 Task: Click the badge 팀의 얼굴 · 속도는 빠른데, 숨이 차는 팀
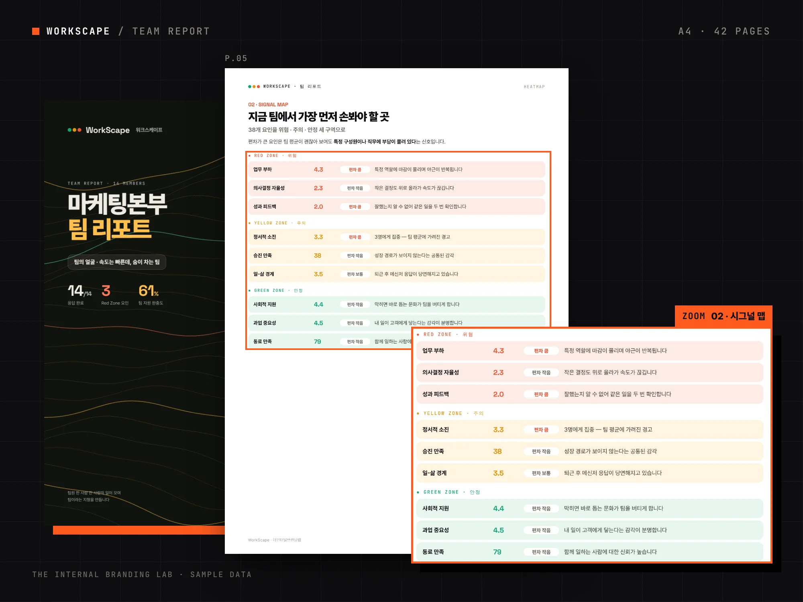pyautogui.click(x=117, y=262)
